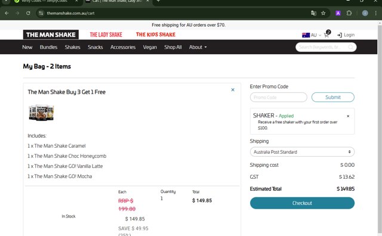Screen dimensions: 382x236
Task: Open the Accessories menu item
Action: point(123,47)
